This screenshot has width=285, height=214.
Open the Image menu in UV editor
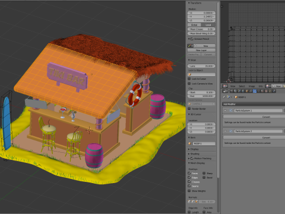(x=252, y=86)
